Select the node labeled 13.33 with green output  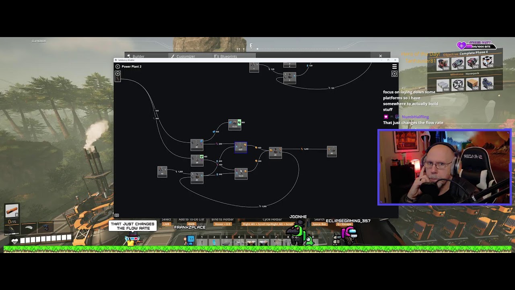(x=235, y=124)
